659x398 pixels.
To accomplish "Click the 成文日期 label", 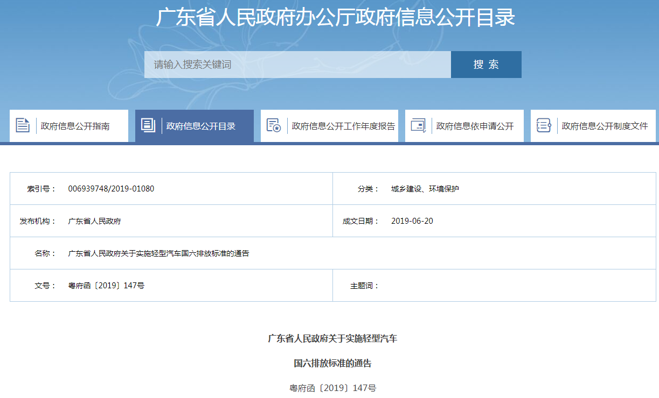I will tap(360, 221).
